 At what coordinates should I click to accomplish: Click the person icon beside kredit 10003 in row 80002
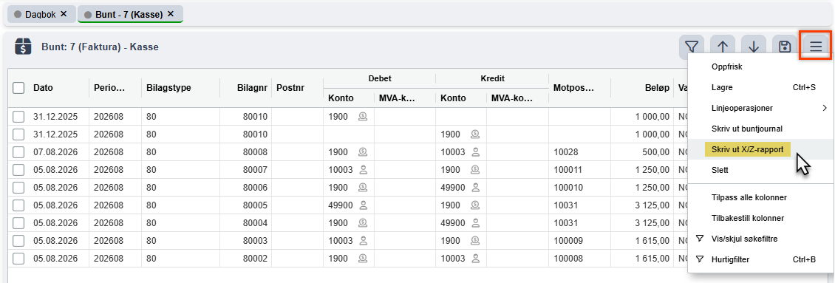click(476, 259)
